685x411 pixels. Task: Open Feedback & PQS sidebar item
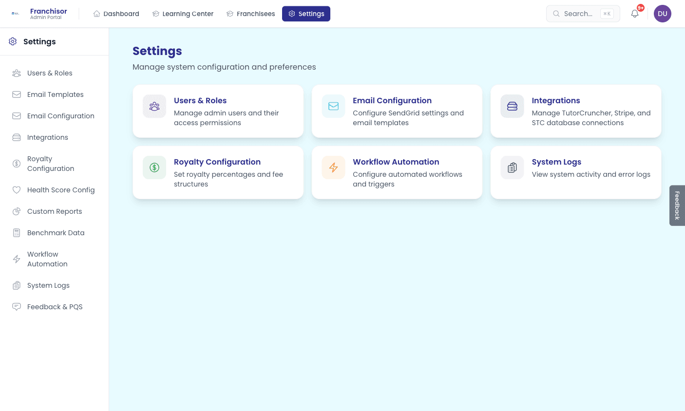(x=55, y=307)
